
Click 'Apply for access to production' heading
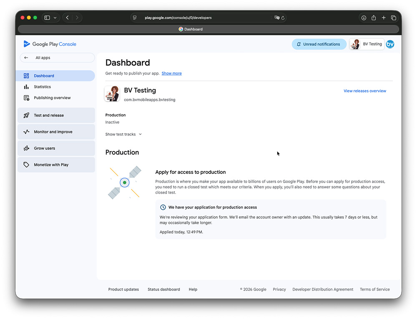[191, 172]
